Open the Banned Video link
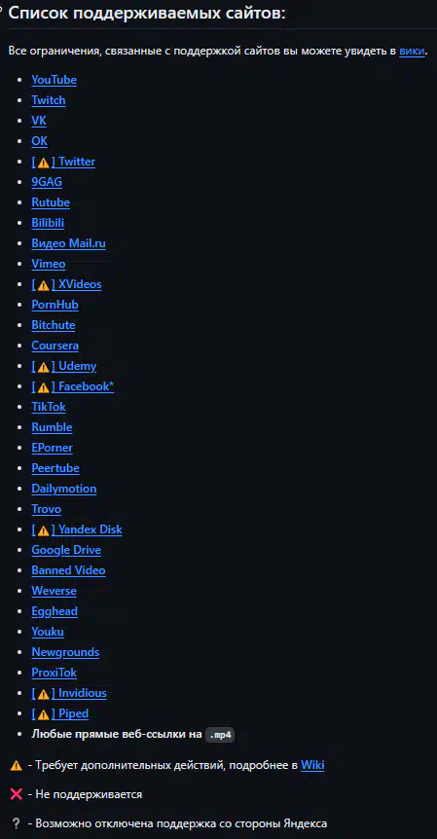The image size is (437, 839). 68,570
